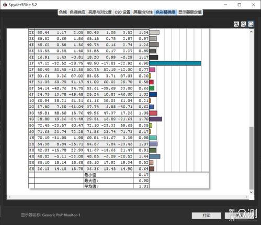261x225 pixels.
Task: Click the 1.34 value in row 2E
Action: [143, 32]
